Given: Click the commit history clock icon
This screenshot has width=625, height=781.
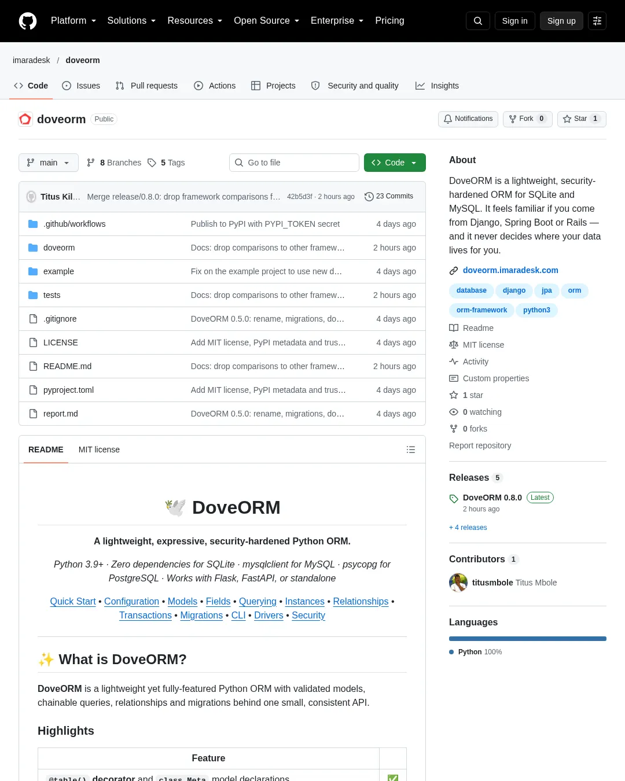Looking at the screenshot, I should coord(369,197).
